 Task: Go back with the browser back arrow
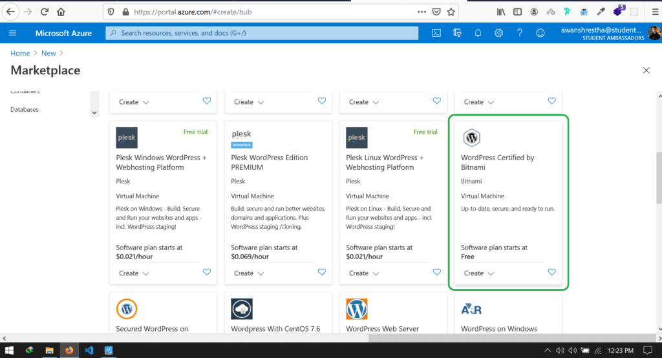pyautogui.click(x=10, y=12)
